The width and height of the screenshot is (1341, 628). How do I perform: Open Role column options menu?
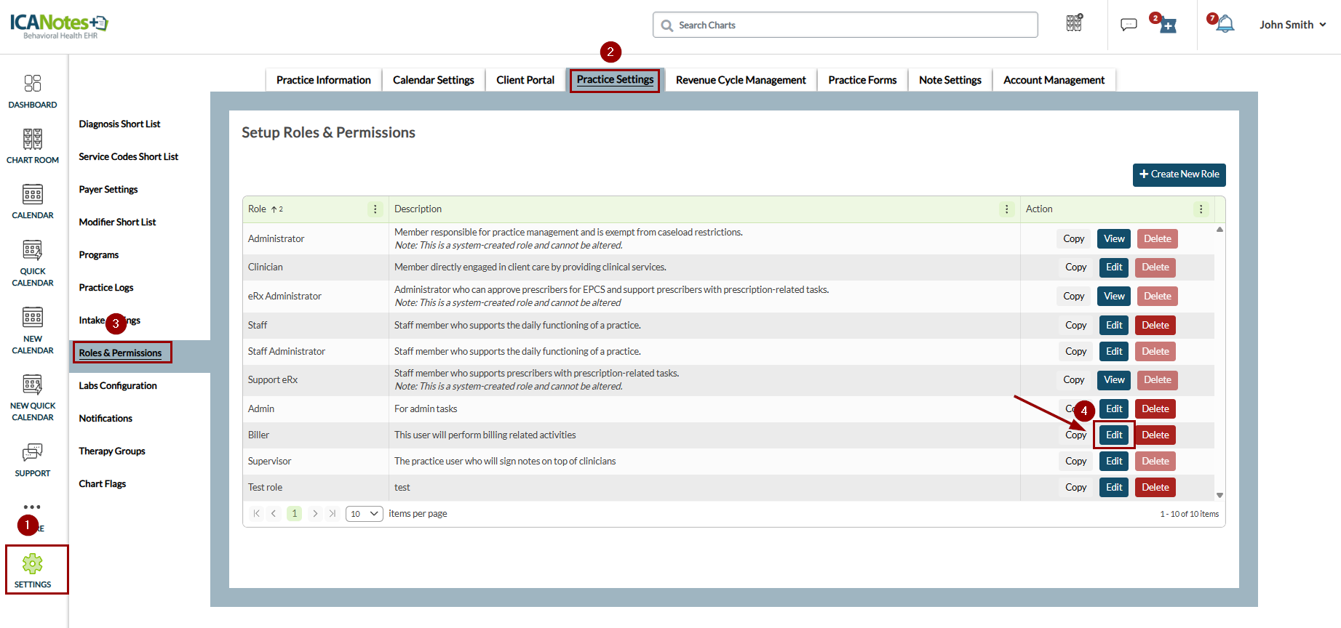point(375,209)
